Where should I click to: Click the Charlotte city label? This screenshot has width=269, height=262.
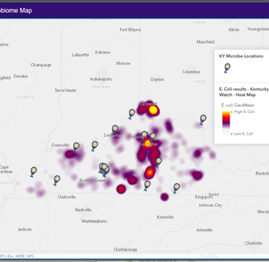254,243
